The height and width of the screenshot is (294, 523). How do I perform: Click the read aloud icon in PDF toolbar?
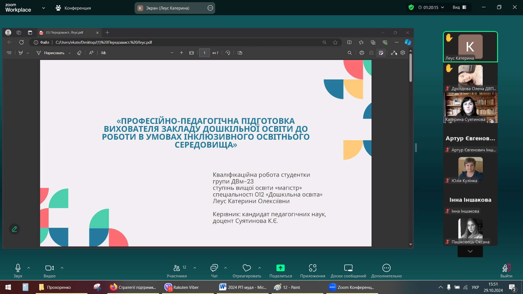[91, 53]
